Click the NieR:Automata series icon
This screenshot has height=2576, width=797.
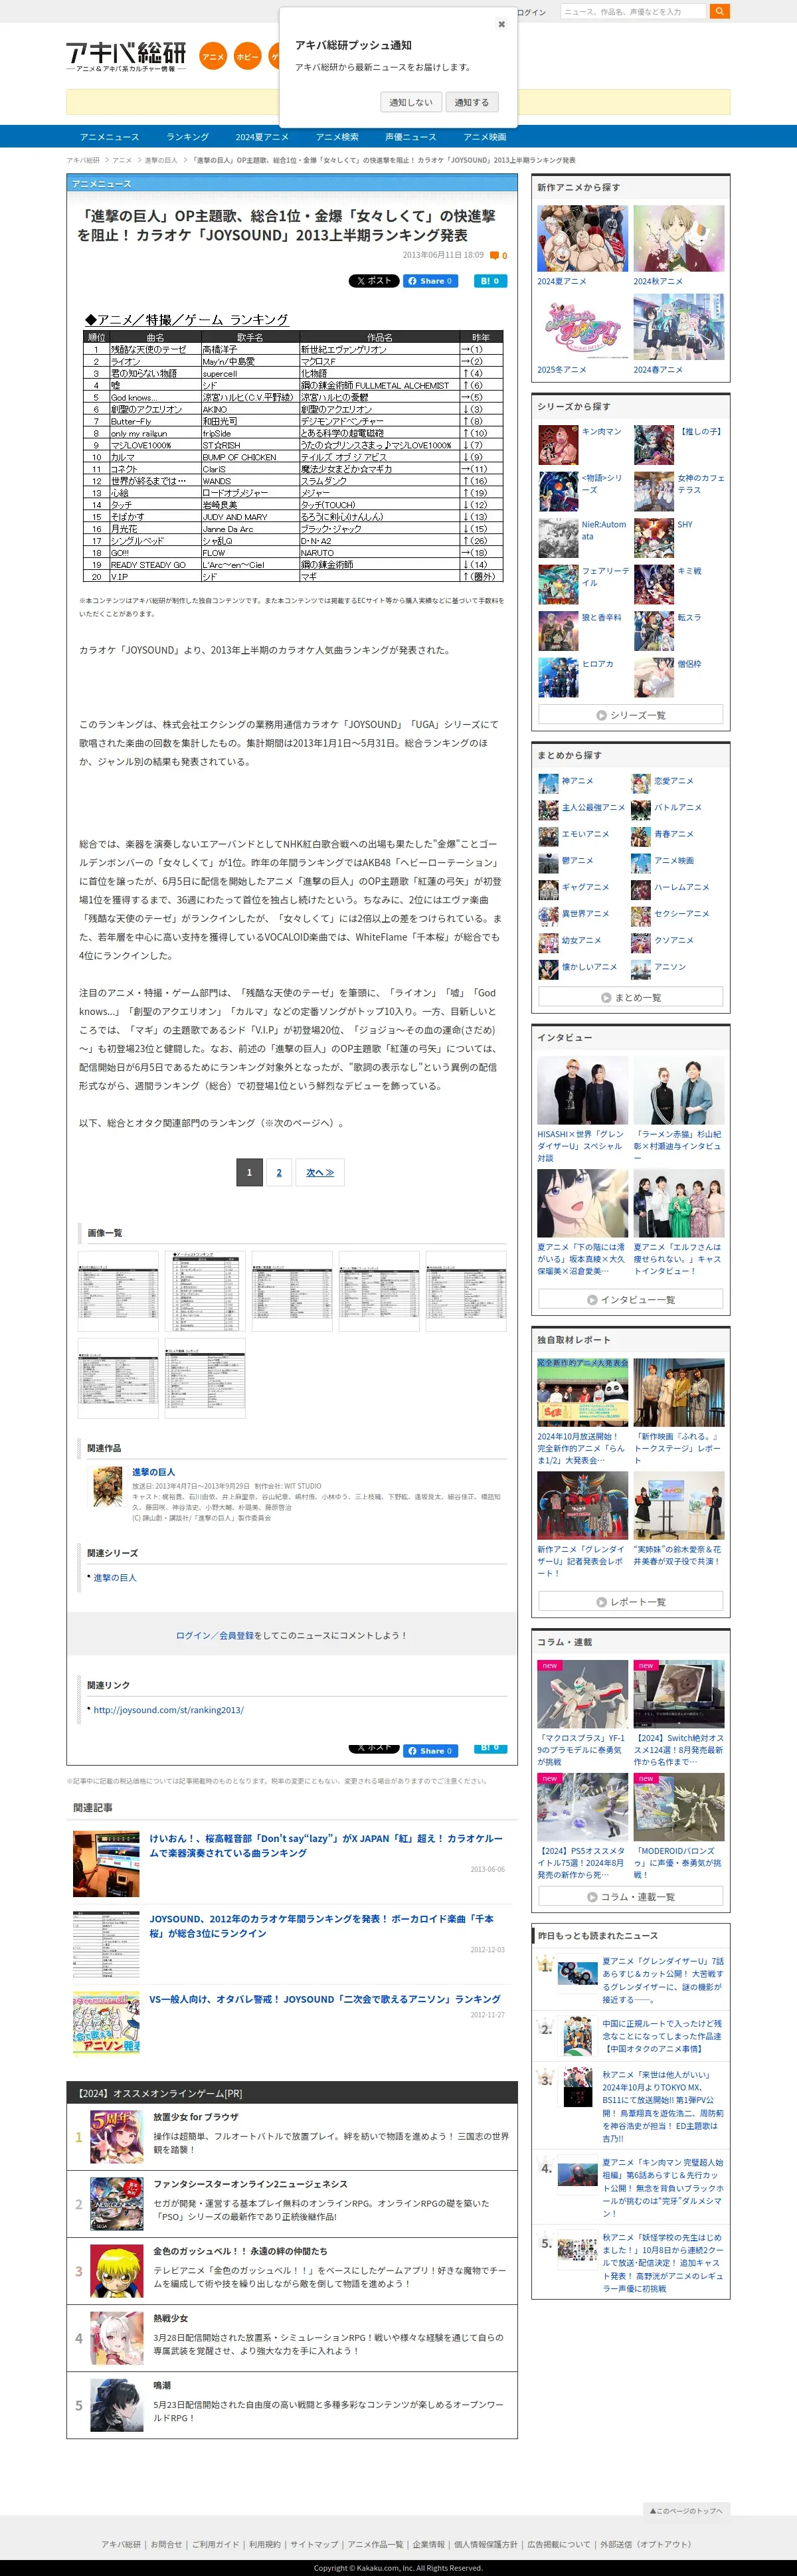click(x=558, y=538)
